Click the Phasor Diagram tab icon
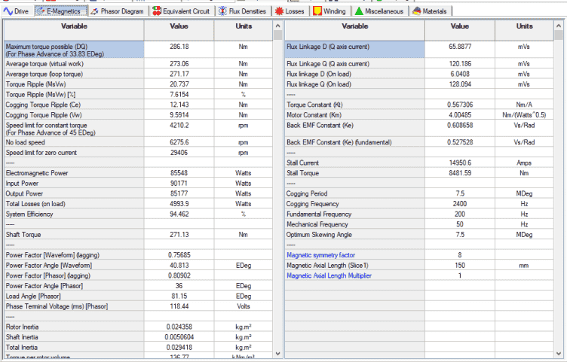Viewport: 567px width, 362px height. click(95, 11)
